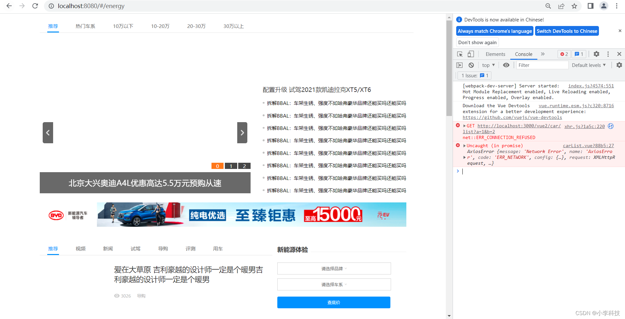Show the next carousel slide
The height and width of the screenshot is (319, 625).
pos(242,133)
